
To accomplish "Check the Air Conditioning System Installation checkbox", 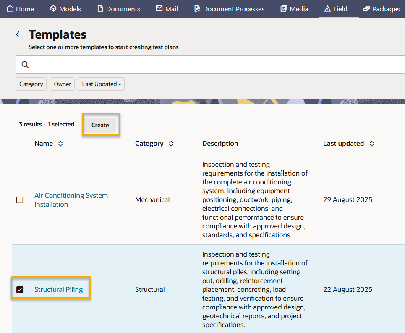I will click(20, 200).
